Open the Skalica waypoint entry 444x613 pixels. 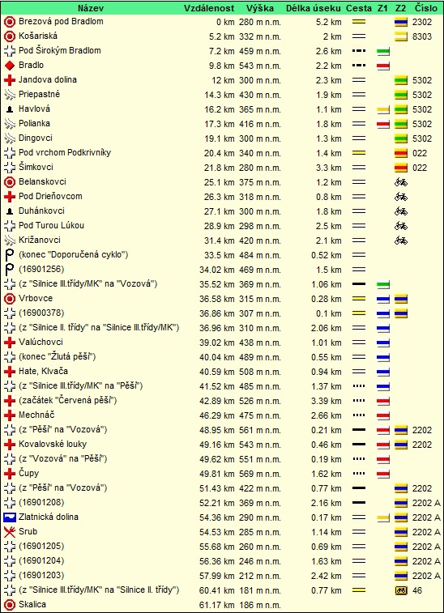(32, 604)
